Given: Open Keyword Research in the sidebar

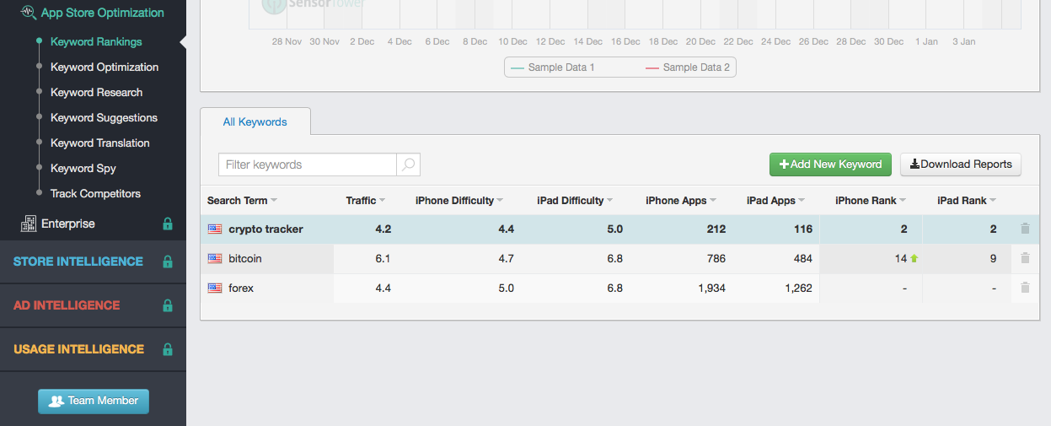Looking at the screenshot, I should point(96,92).
